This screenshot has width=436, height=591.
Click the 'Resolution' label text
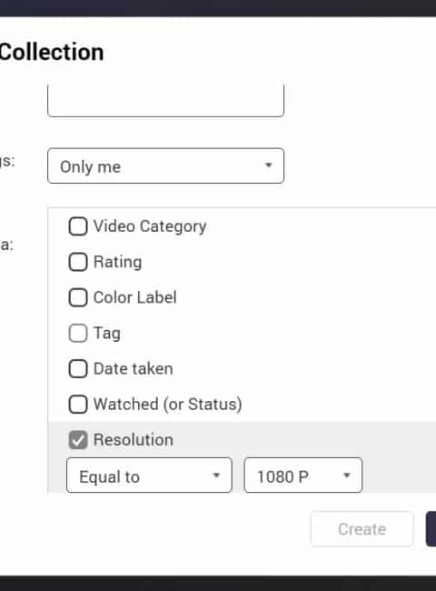(x=134, y=440)
